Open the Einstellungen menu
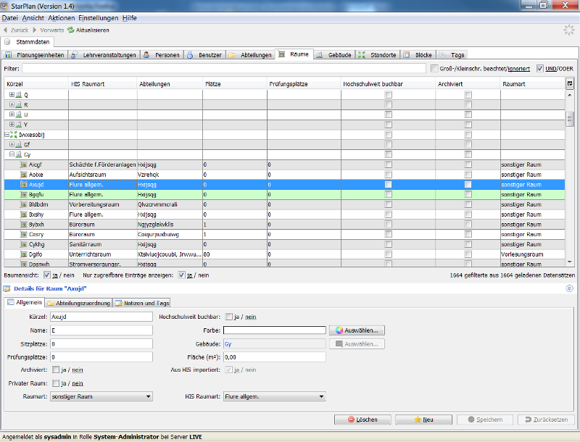580x442 pixels. coord(99,18)
